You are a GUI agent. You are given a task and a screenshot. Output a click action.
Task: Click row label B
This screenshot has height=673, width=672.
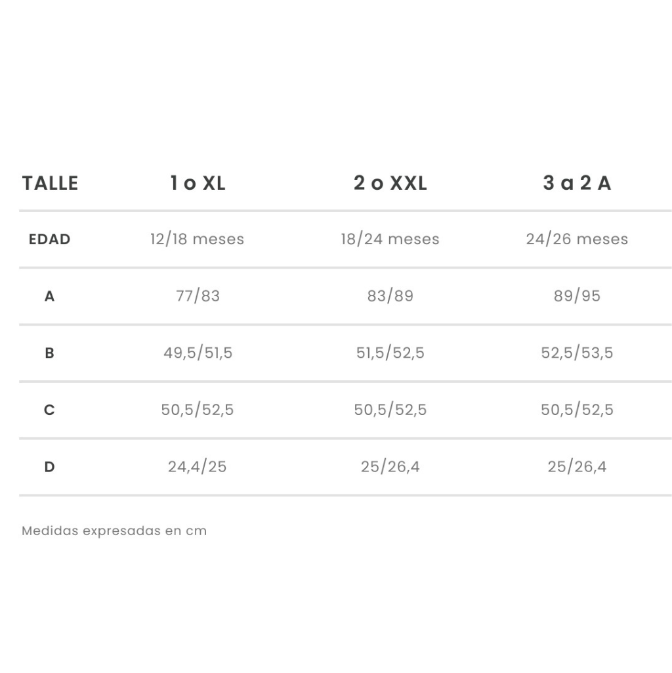(49, 353)
